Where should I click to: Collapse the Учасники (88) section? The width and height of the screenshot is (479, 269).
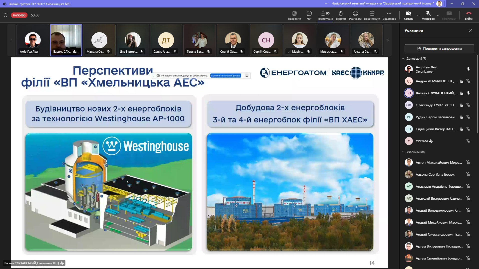pos(403,152)
